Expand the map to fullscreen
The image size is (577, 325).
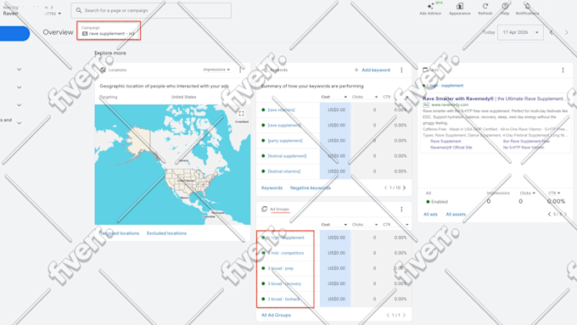tap(241, 114)
